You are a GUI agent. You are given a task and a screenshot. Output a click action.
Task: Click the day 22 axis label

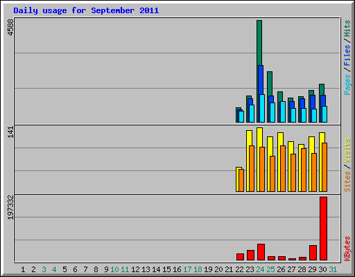tap(239, 269)
